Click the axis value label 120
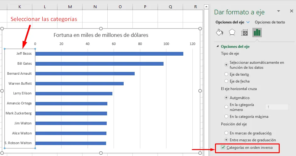This screenshot has width=296, height=156. (192, 44)
